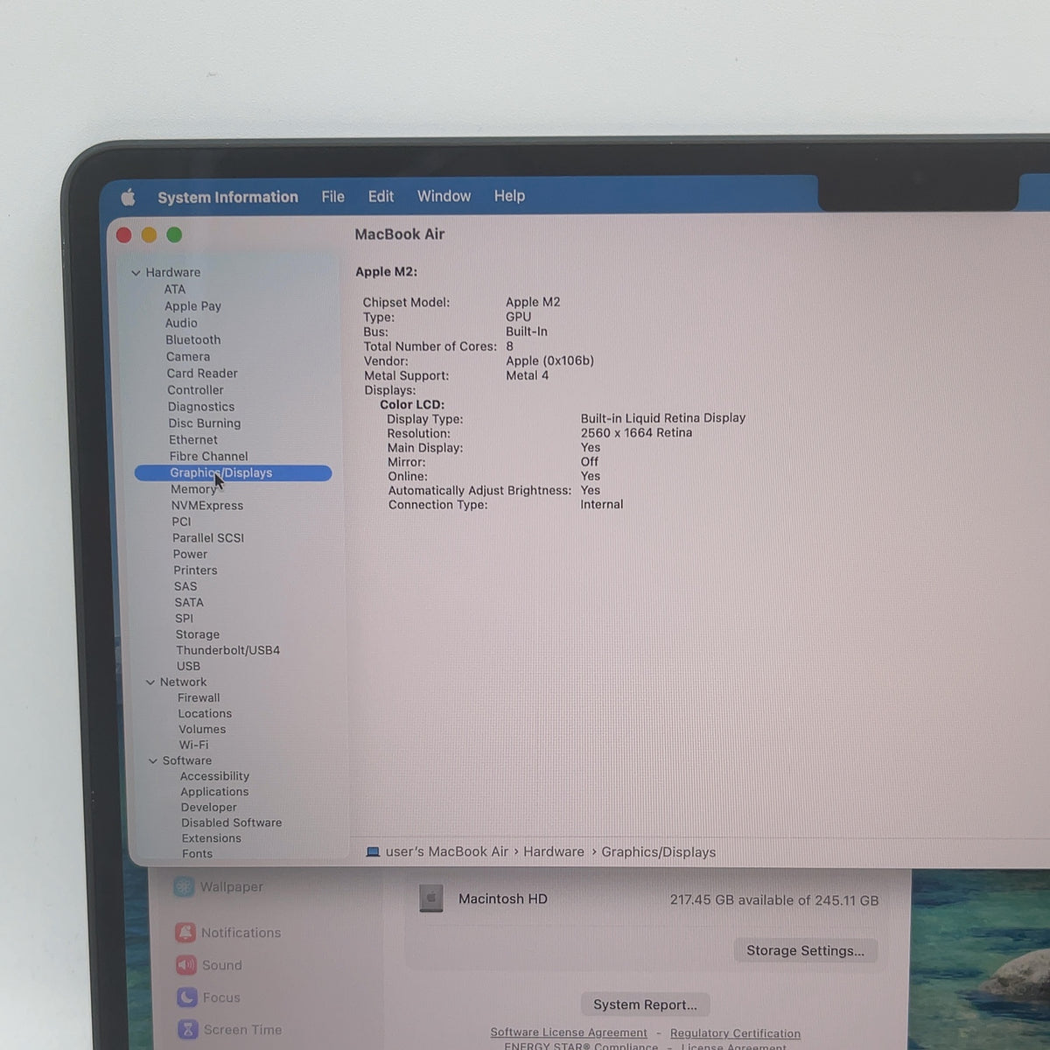
Task: Click the Metal Support value Metal 4
Action: [x=527, y=375]
